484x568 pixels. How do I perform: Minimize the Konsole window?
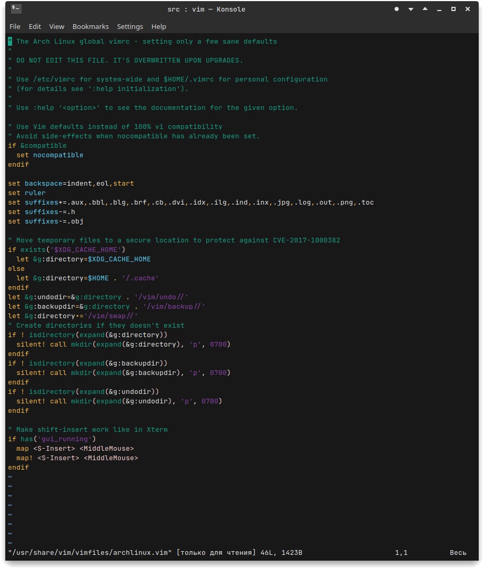point(439,9)
